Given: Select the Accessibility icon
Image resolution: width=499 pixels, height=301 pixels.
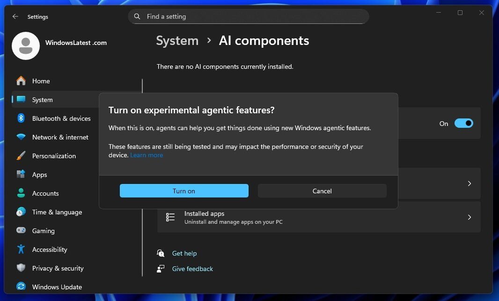Looking at the screenshot, I should [x=21, y=250].
